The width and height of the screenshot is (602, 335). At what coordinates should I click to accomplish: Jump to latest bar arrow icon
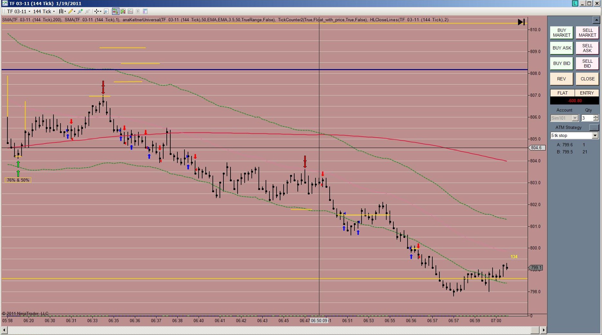click(x=521, y=22)
